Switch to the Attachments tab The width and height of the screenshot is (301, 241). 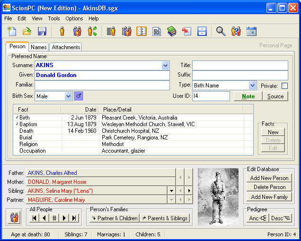pyautogui.click(x=66, y=47)
